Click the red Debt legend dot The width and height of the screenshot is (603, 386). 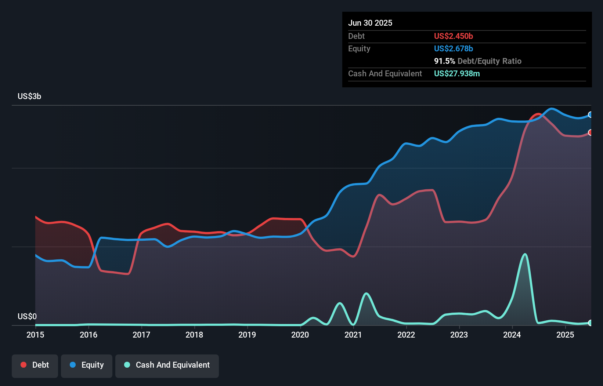pos(24,365)
